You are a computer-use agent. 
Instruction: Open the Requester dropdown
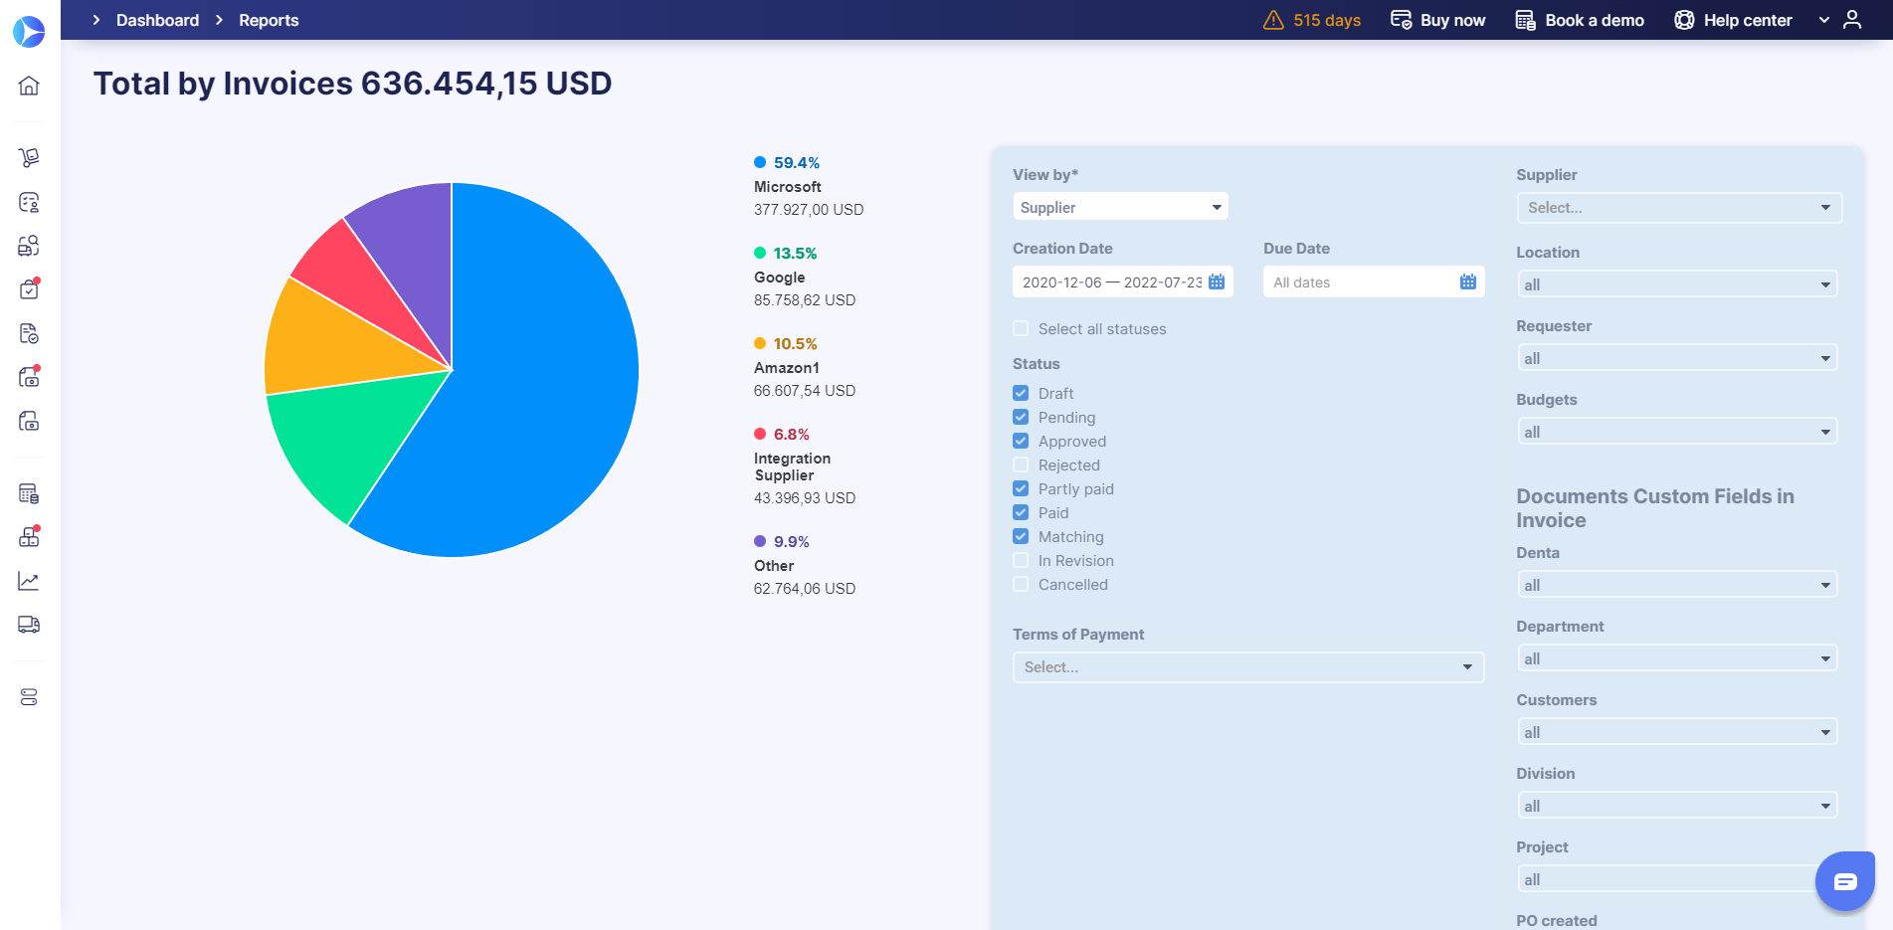(1677, 358)
